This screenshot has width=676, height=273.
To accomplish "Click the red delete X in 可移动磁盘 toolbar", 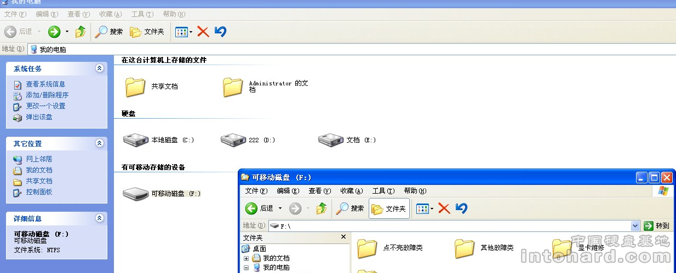I will point(444,208).
